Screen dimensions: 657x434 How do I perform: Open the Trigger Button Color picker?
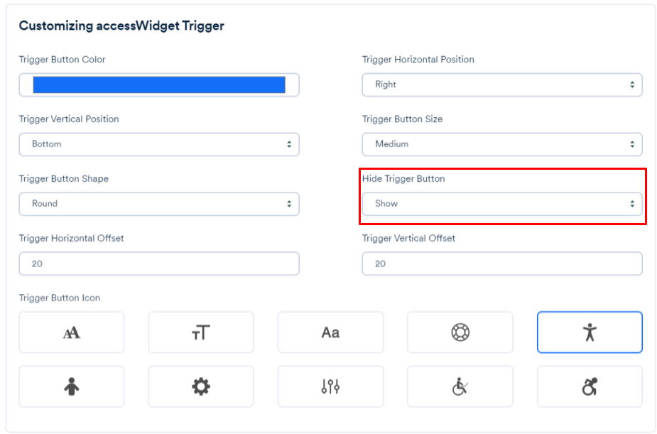pos(158,85)
